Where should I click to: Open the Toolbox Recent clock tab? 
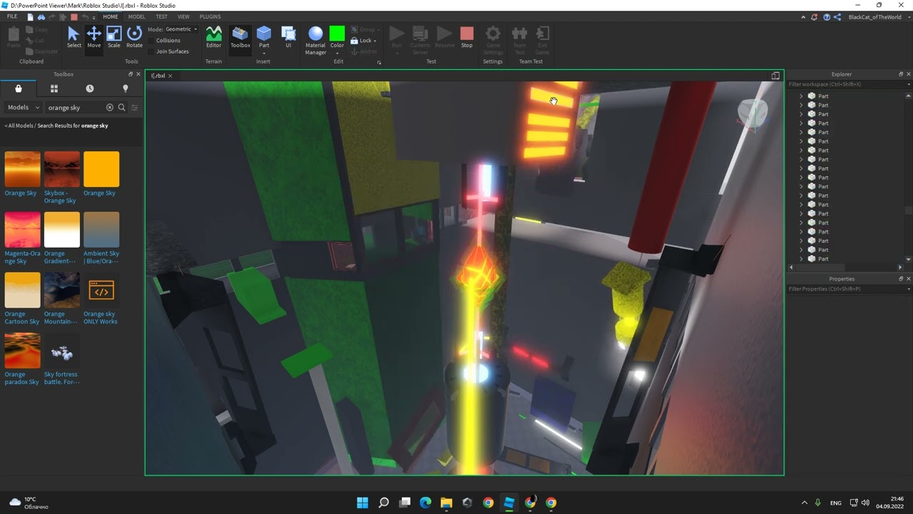click(x=89, y=89)
